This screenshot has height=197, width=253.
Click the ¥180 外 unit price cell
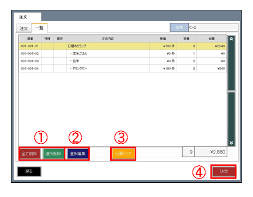point(163,69)
